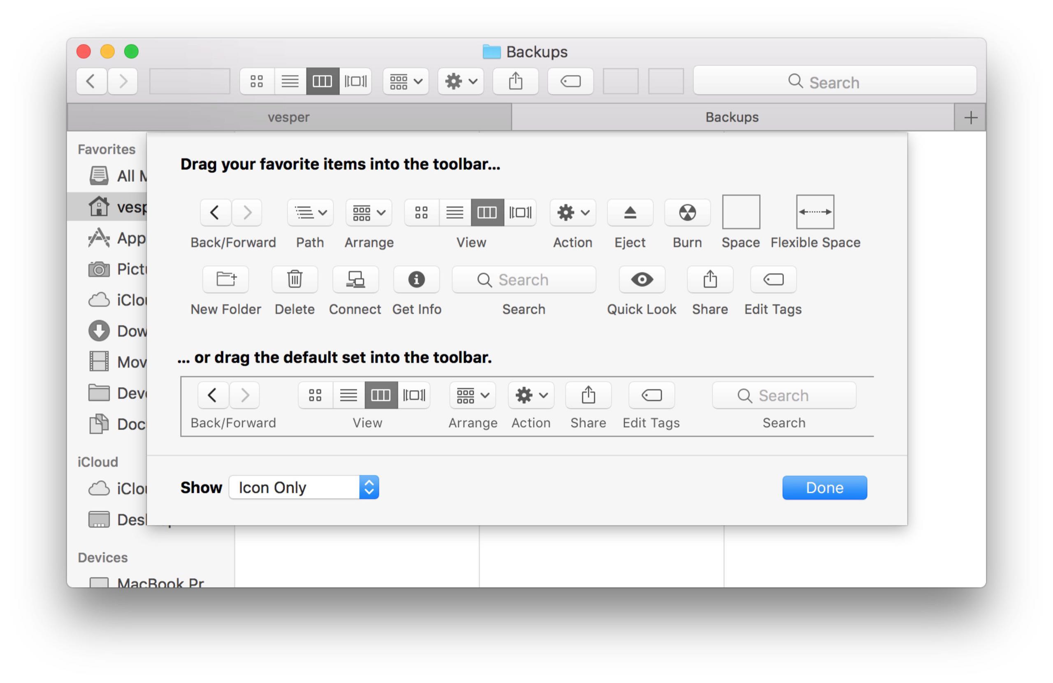Switch to the vesper tab
This screenshot has width=1053, height=683.
(288, 117)
